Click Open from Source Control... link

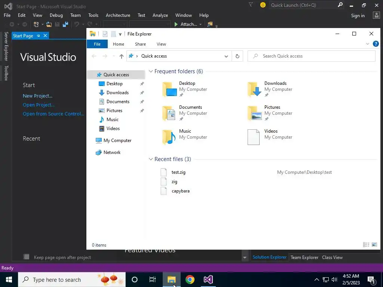click(x=53, y=114)
